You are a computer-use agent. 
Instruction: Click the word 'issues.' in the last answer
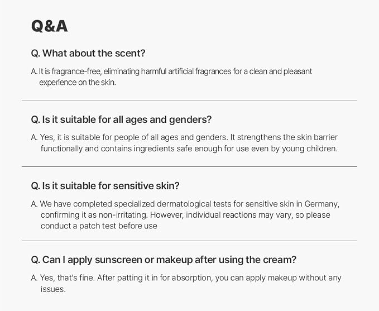(x=53, y=289)
